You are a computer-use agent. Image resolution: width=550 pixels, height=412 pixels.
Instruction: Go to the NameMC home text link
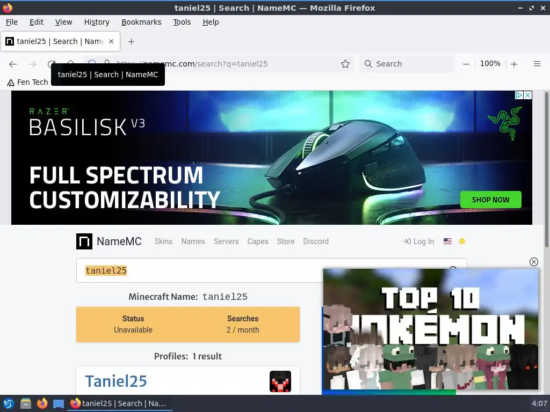pyautogui.click(x=119, y=241)
